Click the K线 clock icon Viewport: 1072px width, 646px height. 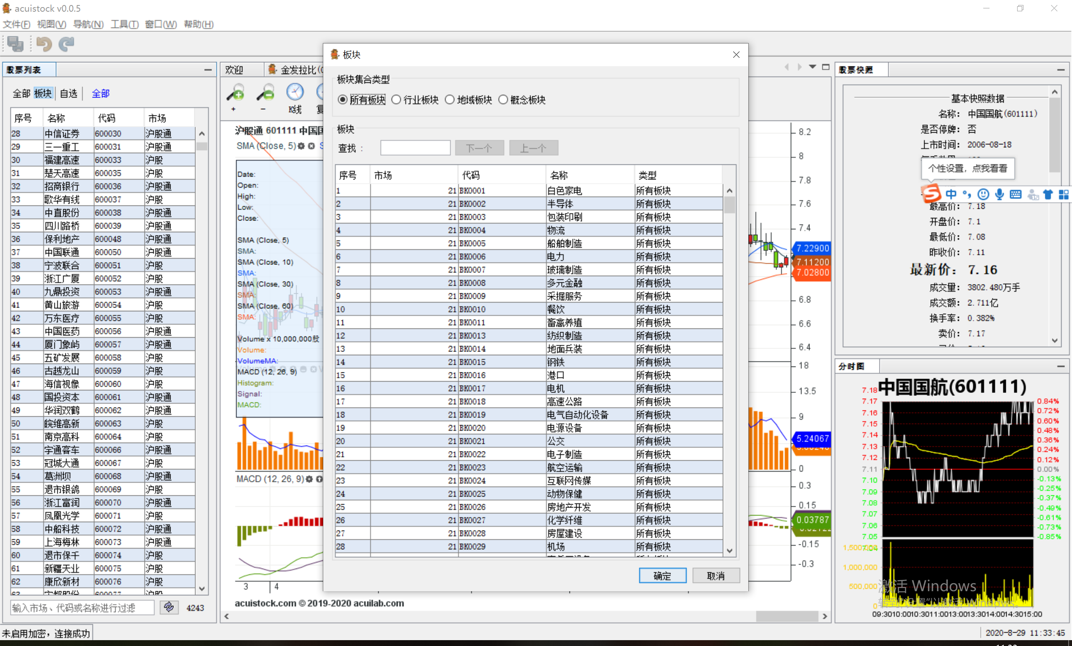[294, 92]
